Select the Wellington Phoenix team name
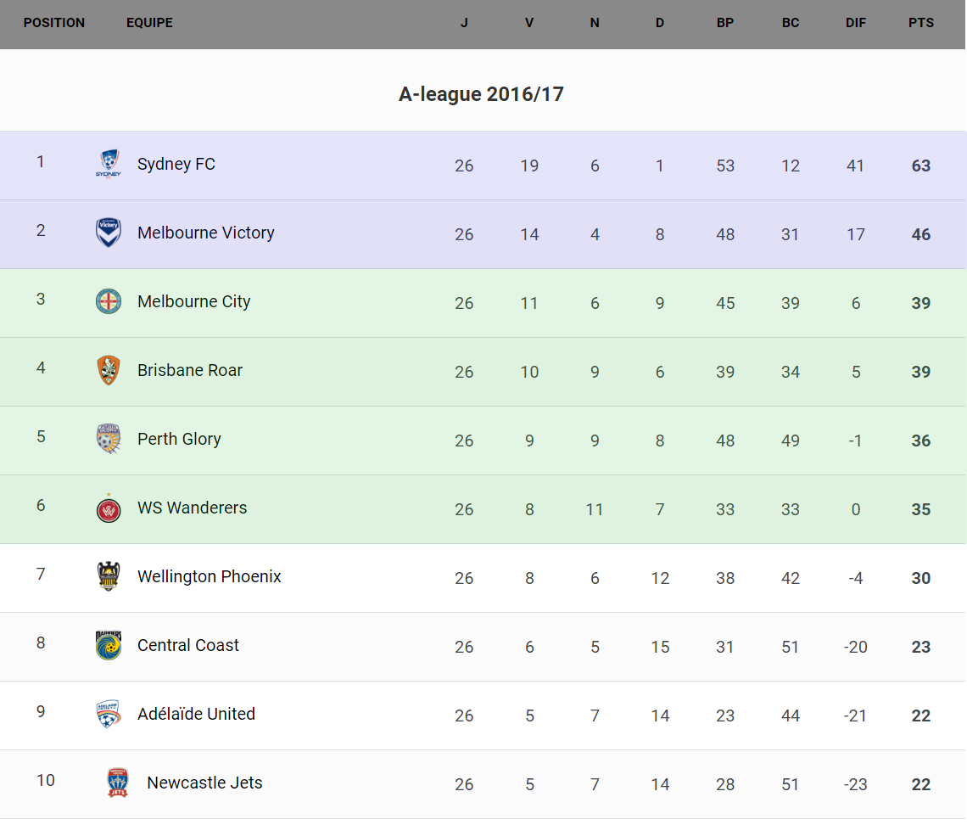Screen dimensions: 967x825 [x=210, y=576]
